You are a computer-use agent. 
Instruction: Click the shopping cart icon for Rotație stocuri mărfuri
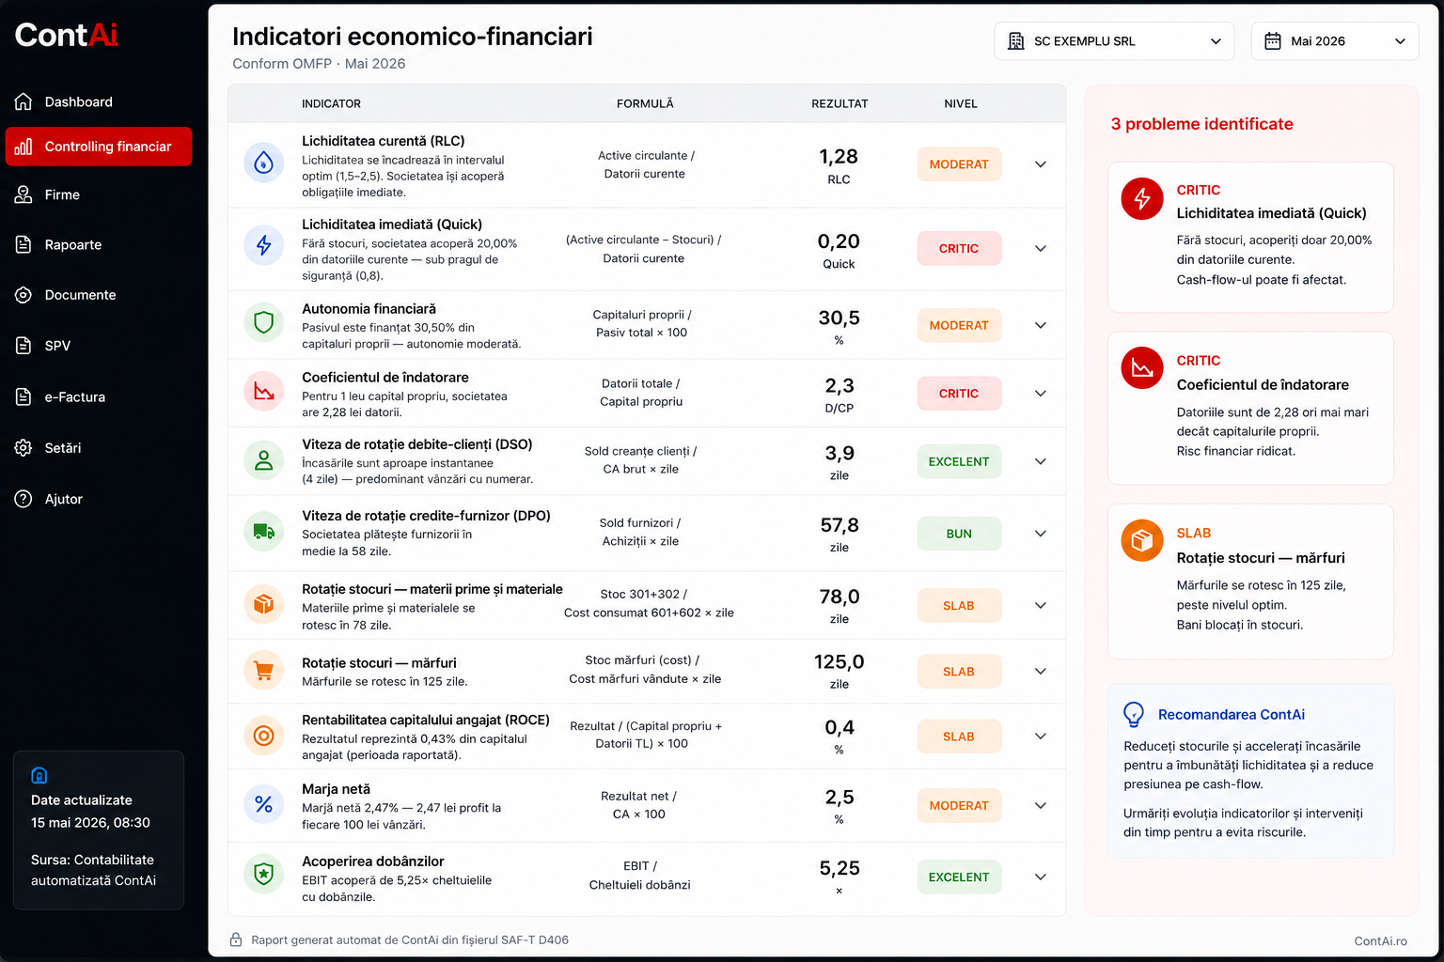[264, 671]
